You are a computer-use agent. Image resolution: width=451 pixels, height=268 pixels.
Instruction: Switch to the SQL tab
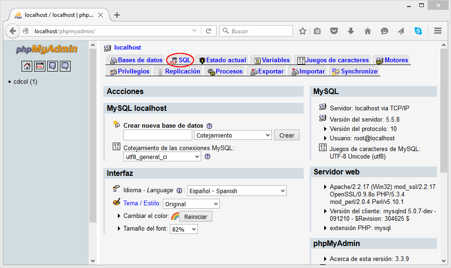(x=180, y=60)
